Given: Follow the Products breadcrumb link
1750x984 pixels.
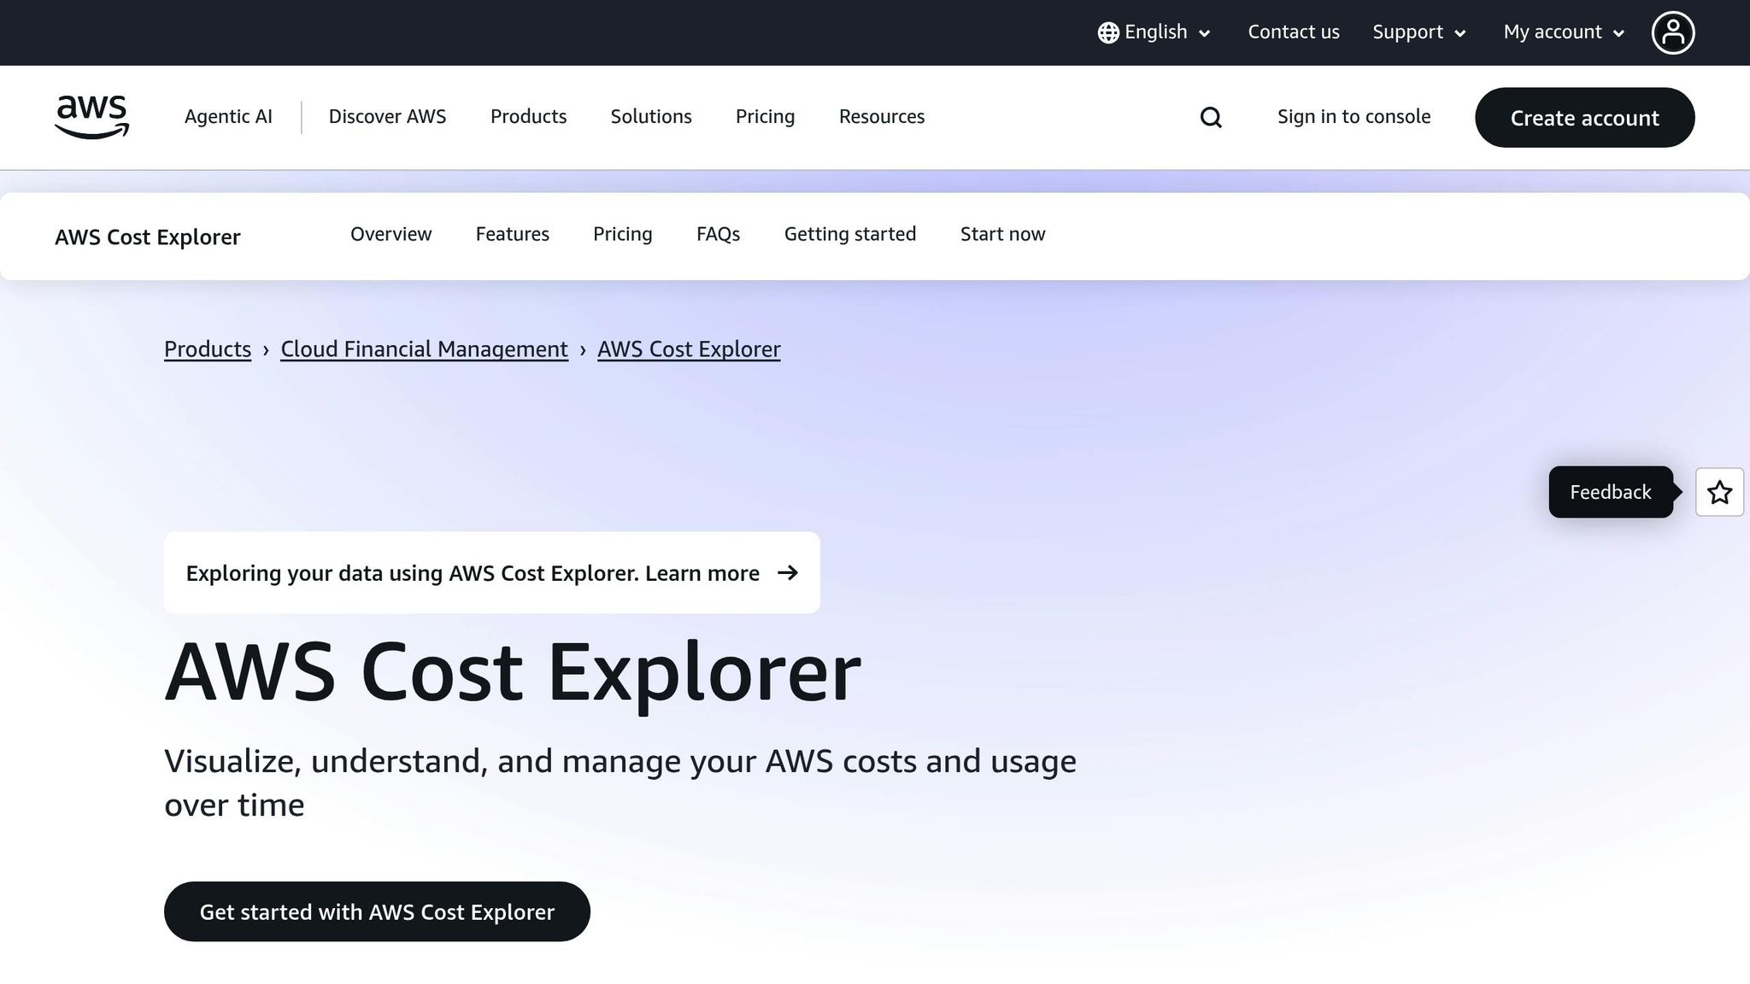Looking at the screenshot, I should click(x=208, y=349).
